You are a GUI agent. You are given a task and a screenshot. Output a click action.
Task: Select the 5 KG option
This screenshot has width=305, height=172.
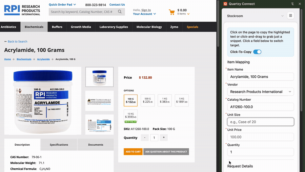point(182,100)
